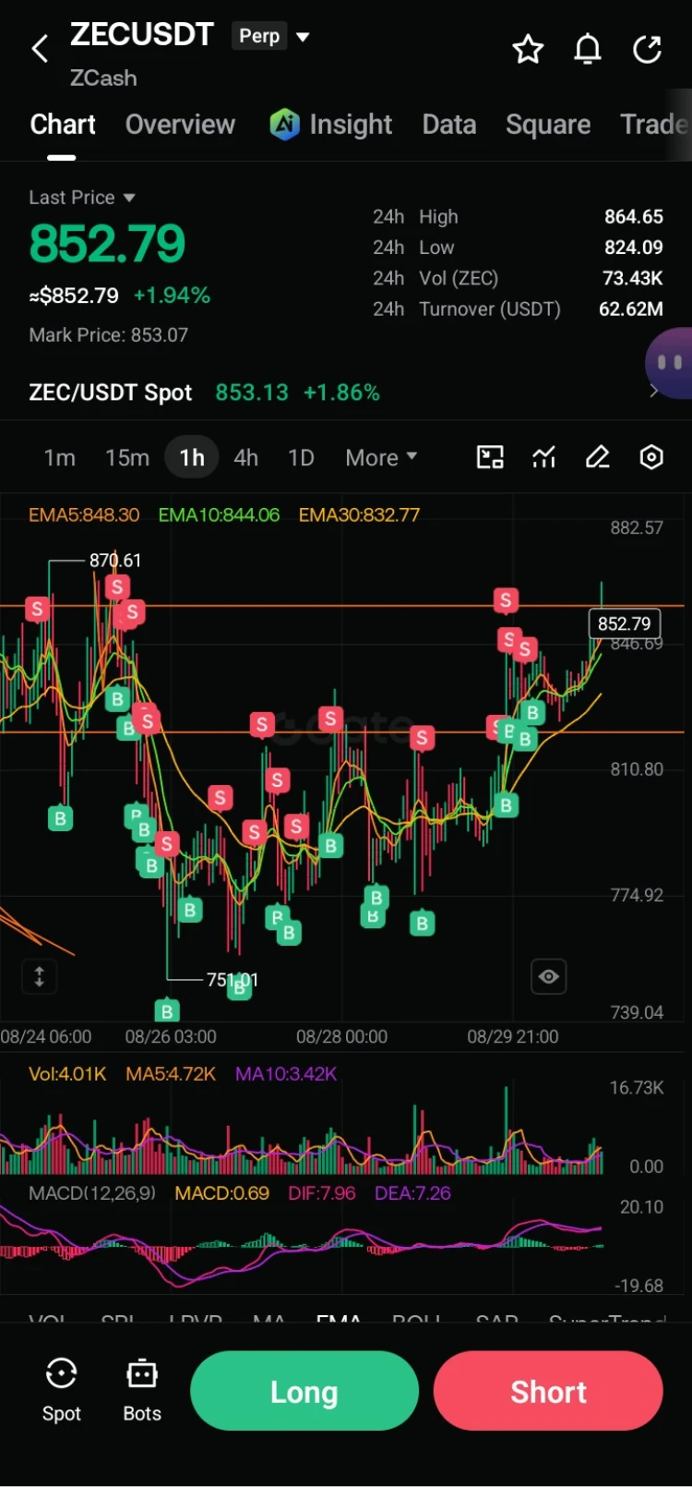
Task: Open the Square tab
Action: [548, 125]
